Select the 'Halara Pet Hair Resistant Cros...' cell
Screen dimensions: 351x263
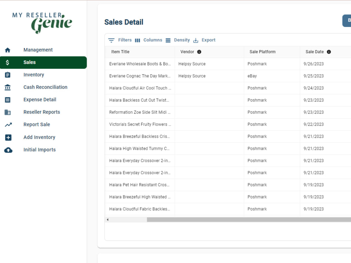tap(140, 185)
